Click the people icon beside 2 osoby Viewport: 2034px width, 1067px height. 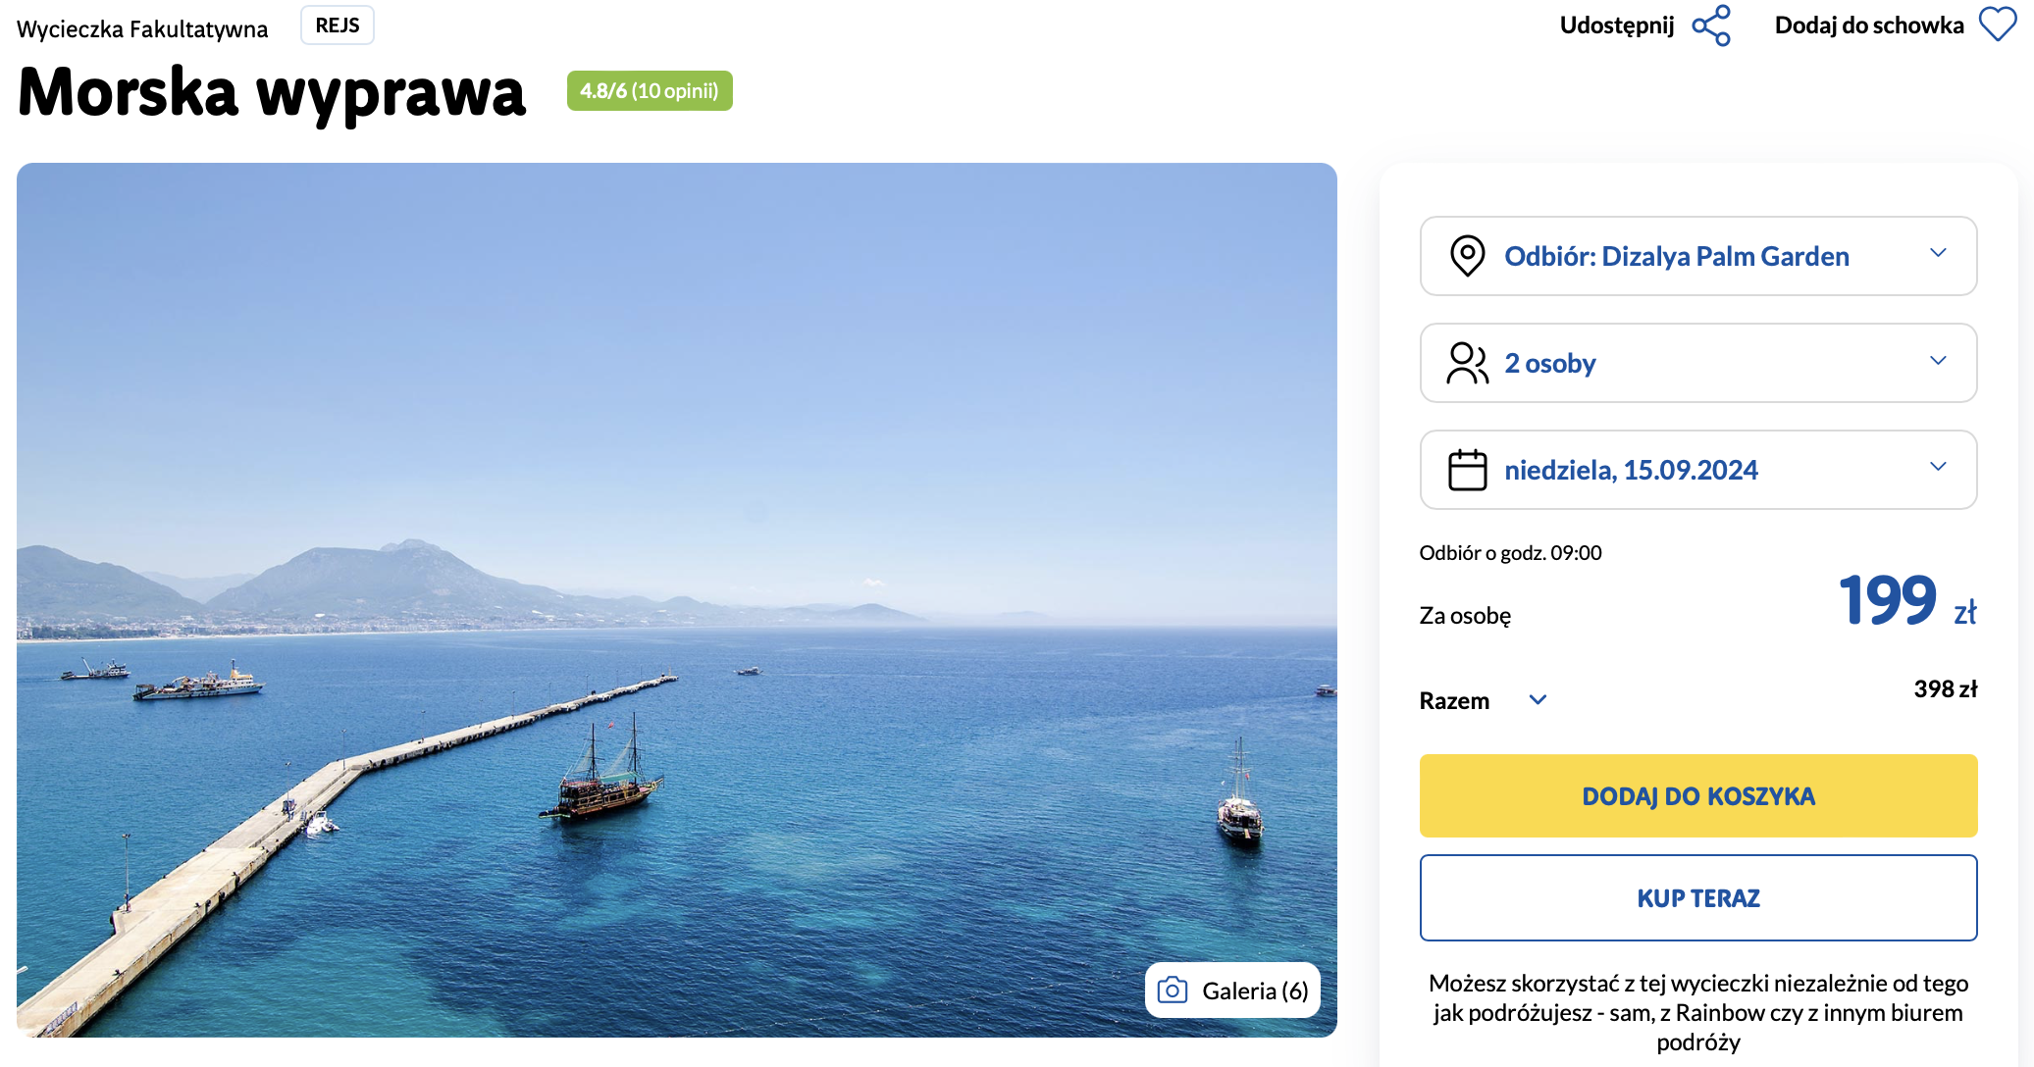tap(1467, 363)
